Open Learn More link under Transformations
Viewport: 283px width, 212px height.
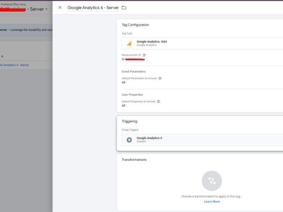(212, 201)
